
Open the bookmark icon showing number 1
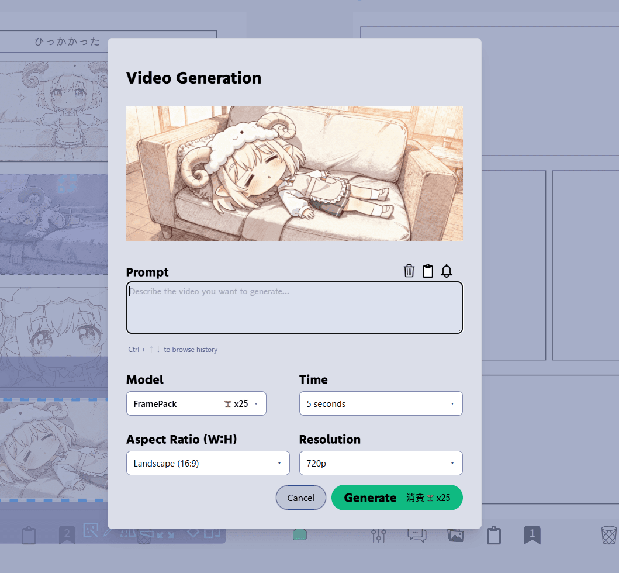tap(532, 535)
